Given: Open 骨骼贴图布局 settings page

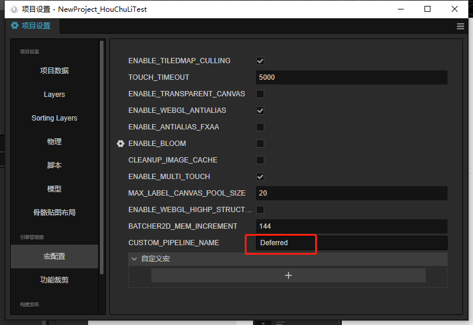Looking at the screenshot, I should point(54,212).
